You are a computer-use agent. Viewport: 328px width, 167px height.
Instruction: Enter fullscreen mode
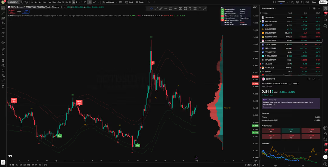(x=302, y=2)
